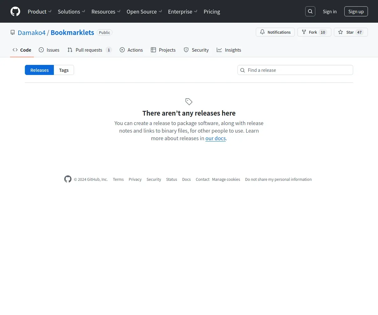The image size is (378, 315).
Task: Expand the Product menu
Action: coord(39,12)
